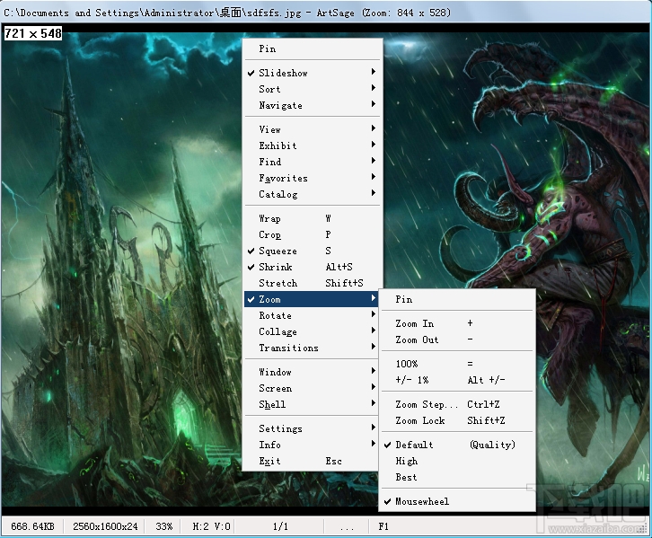
Task: Click Zoom In in the submenu
Action: click(415, 324)
